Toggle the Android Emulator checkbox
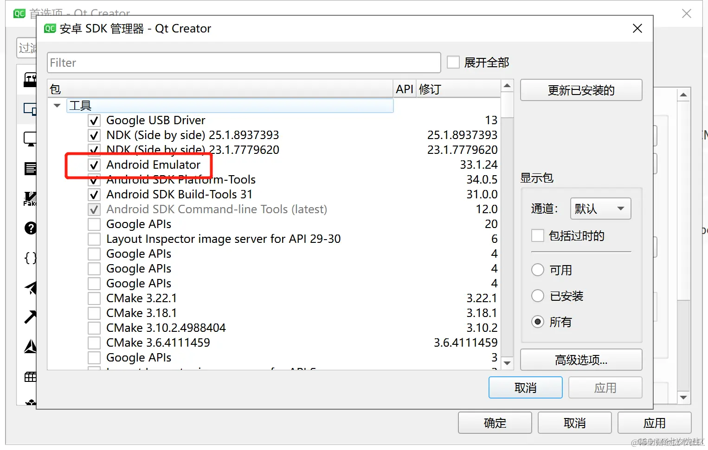708x450 pixels. click(x=94, y=165)
